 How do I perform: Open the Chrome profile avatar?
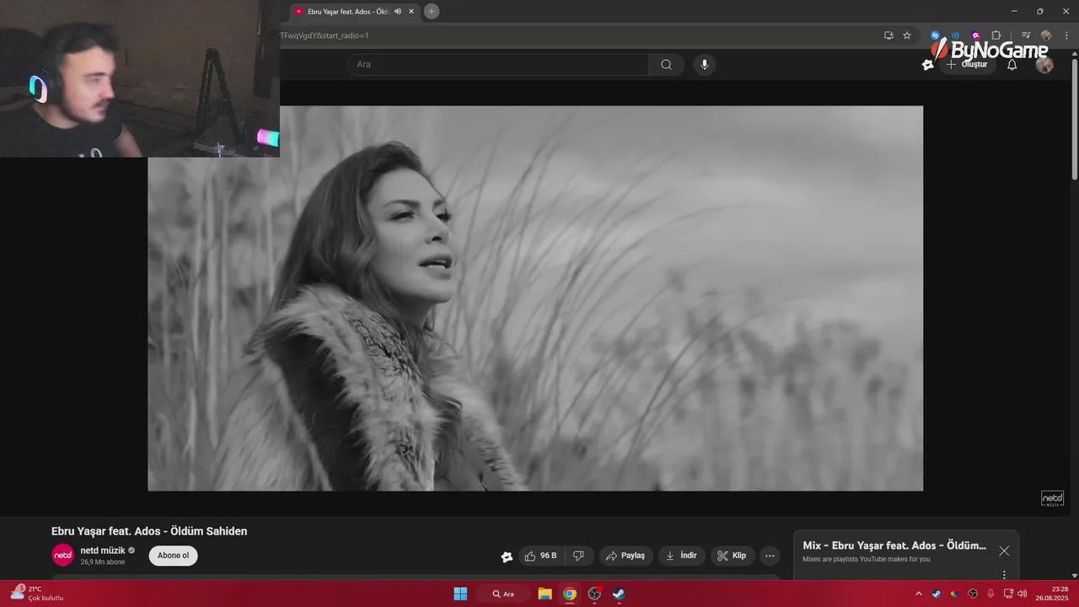[1046, 35]
